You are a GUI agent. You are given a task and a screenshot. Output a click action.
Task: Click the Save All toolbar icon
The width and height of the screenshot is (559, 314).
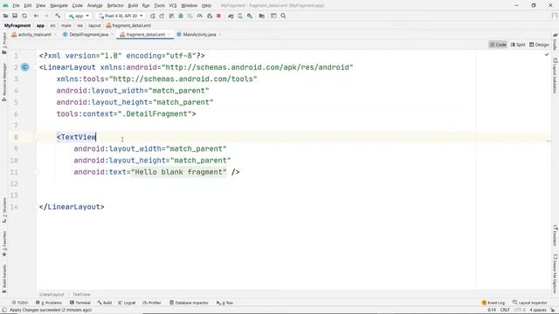[x=15, y=16]
